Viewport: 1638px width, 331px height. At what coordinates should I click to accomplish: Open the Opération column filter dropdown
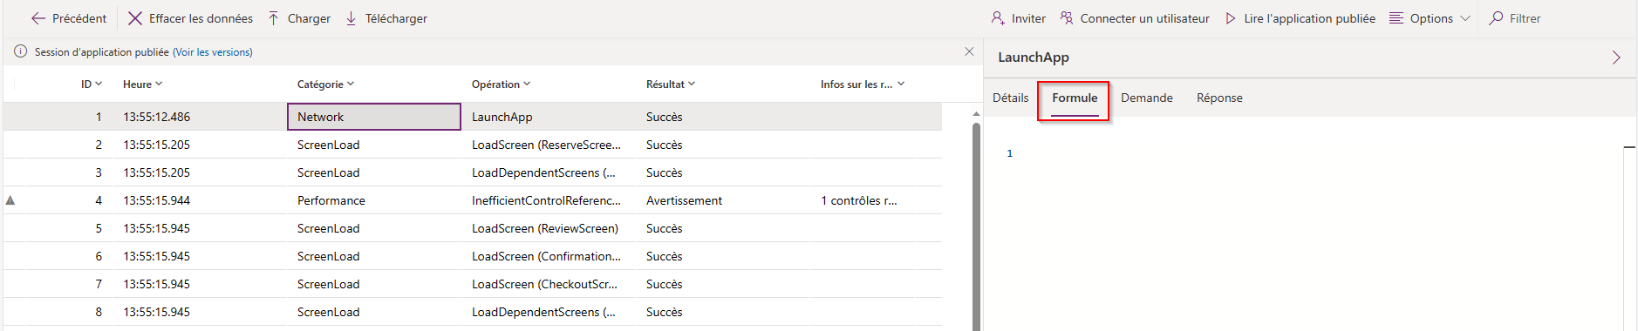pyautogui.click(x=527, y=84)
